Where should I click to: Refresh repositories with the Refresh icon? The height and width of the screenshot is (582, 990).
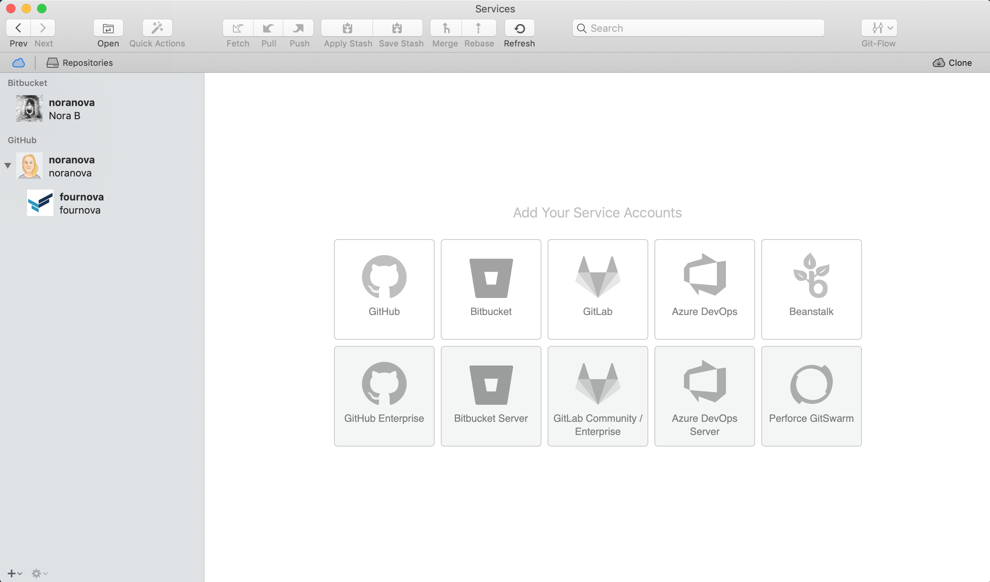point(519,28)
